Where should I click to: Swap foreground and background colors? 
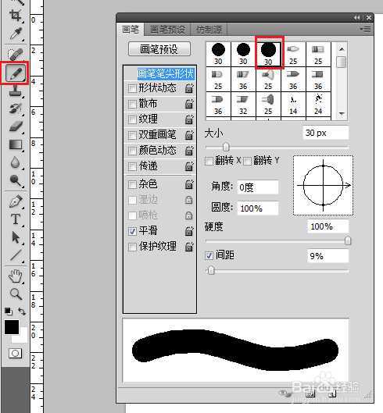[22, 312]
